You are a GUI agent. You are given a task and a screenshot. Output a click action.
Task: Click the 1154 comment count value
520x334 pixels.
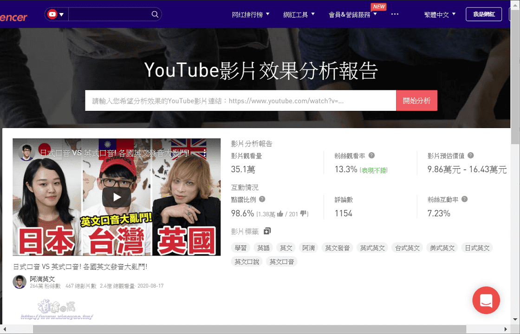click(x=343, y=213)
